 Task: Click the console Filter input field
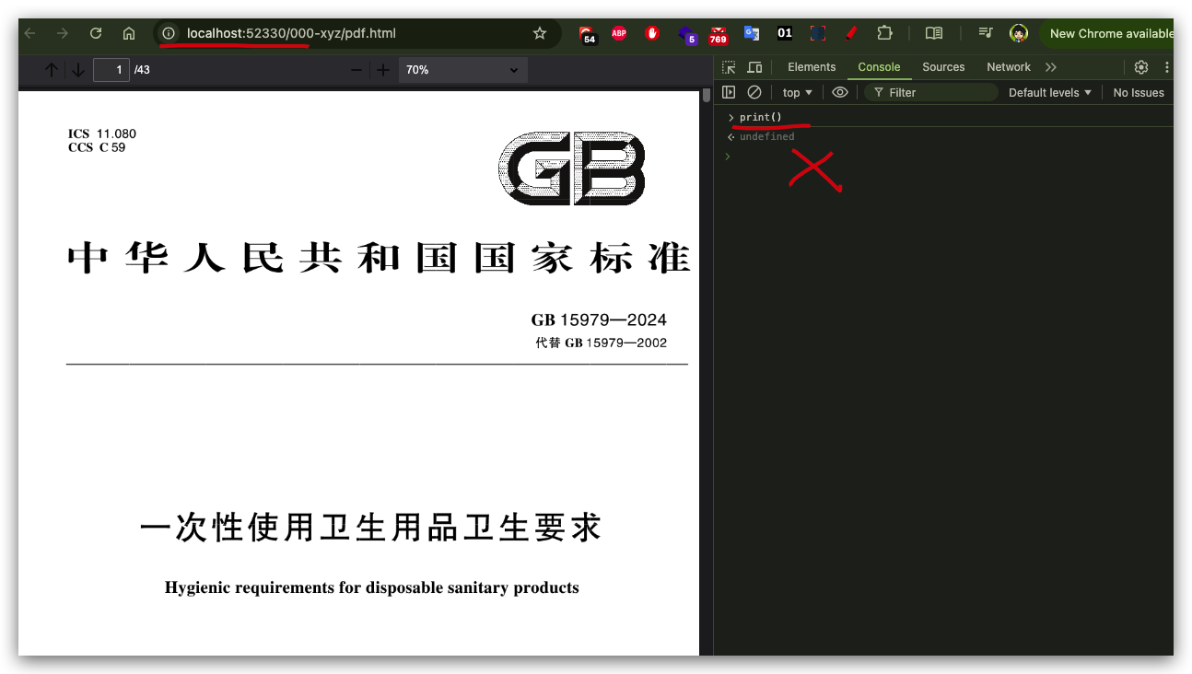pos(931,92)
